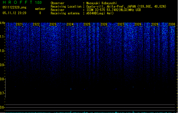Click time marker 2324
The image size is (178, 113).
tap(70, 24)
